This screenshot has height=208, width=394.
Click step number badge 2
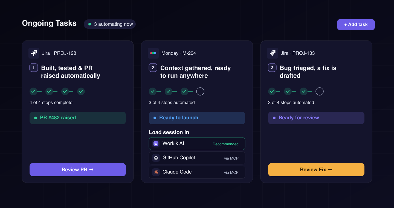[153, 68]
